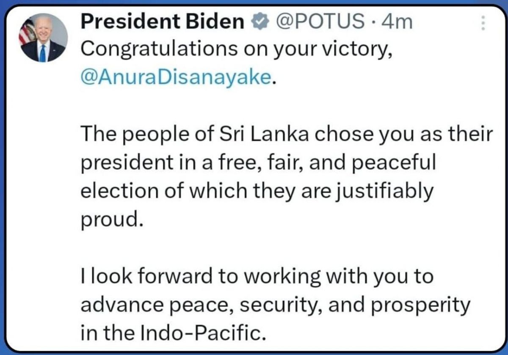This screenshot has height=355, width=508.
Task: Click the blue verified badge icon
Action: coord(260,22)
